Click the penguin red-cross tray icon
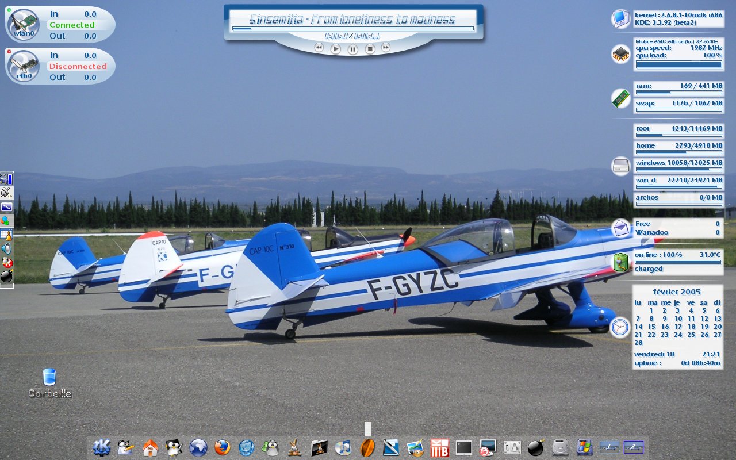 click(7, 263)
